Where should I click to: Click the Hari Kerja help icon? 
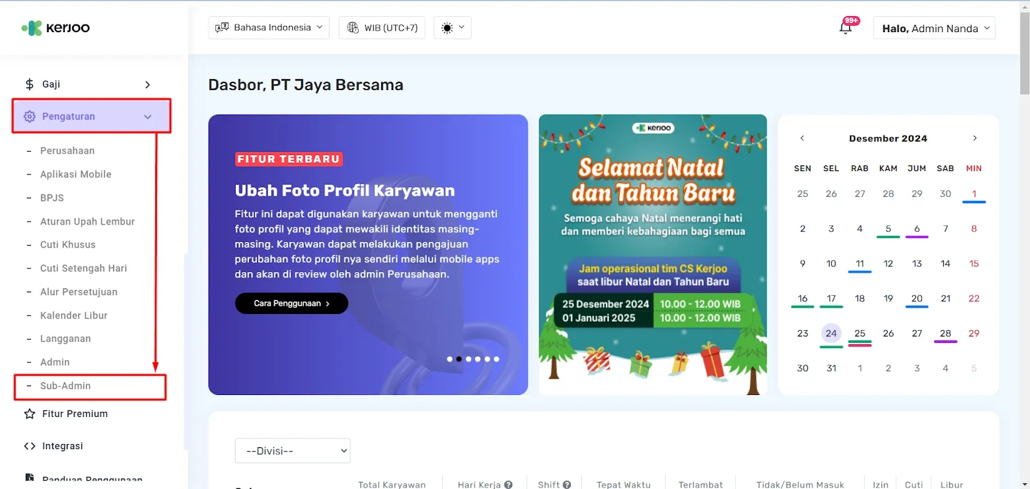click(509, 484)
